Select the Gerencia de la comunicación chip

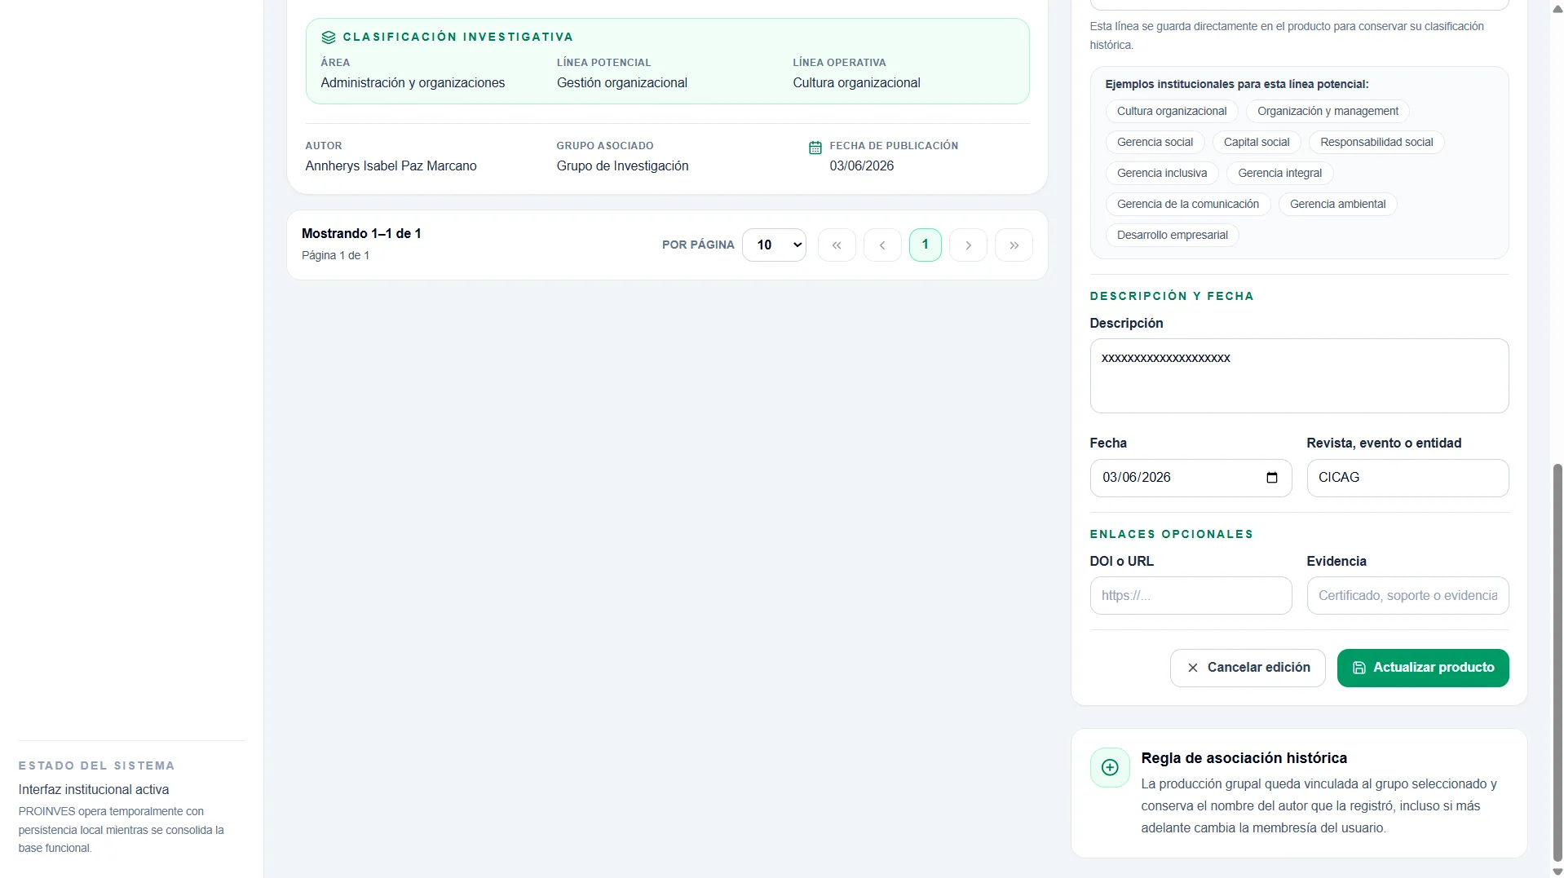pos(1187,205)
